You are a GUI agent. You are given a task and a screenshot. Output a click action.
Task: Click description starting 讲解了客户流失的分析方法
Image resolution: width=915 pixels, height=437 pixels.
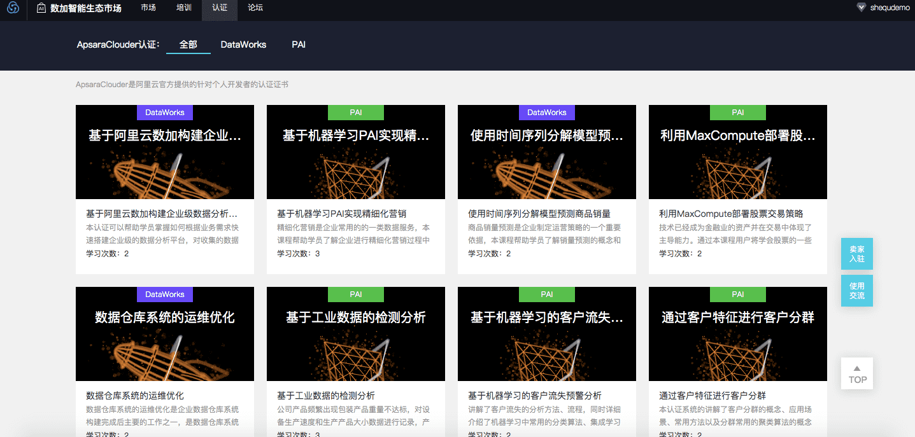tap(544, 415)
